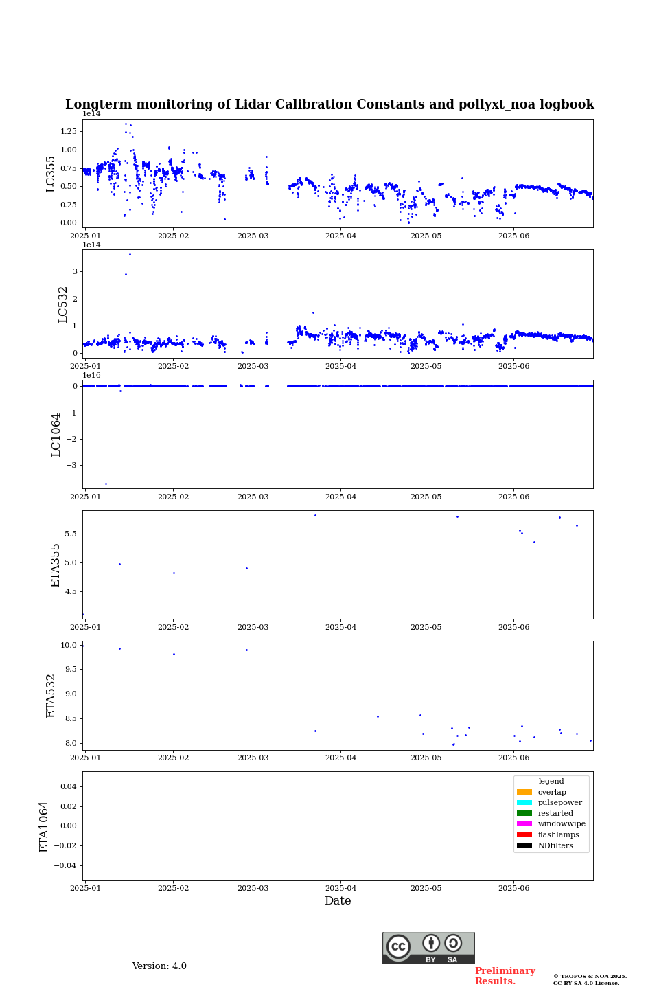Click the NDfilters legend label
659x989 pixels.
[555, 846]
